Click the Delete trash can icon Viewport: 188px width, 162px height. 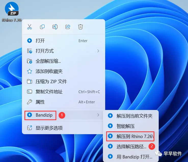click(x=80, y=27)
